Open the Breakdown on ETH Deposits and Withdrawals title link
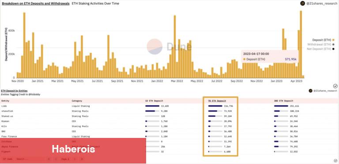 pyautogui.click(x=36, y=4)
